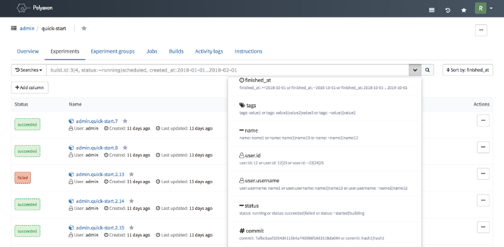Follow the admin breadcrumb link
The height and width of the screenshot is (247, 504).
coord(27,28)
